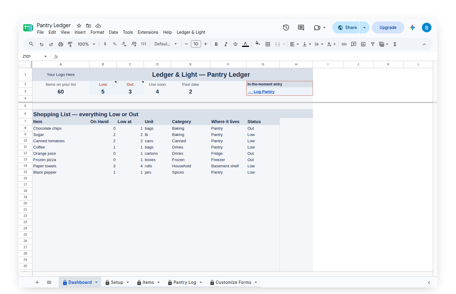Activate the paint format tool
This screenshot has height=294, width=456.
coord(70,44)
